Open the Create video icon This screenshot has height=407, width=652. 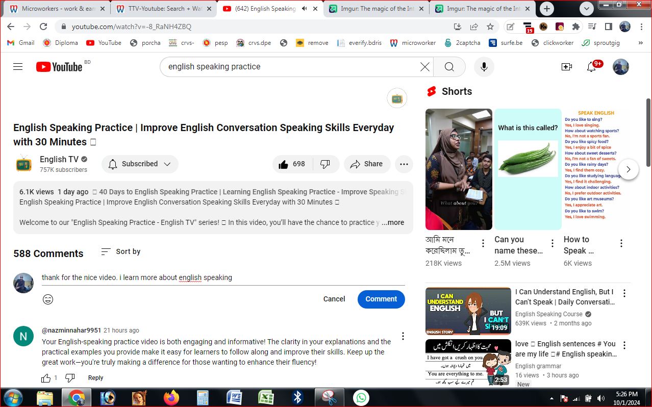click(x=566, y=67)
